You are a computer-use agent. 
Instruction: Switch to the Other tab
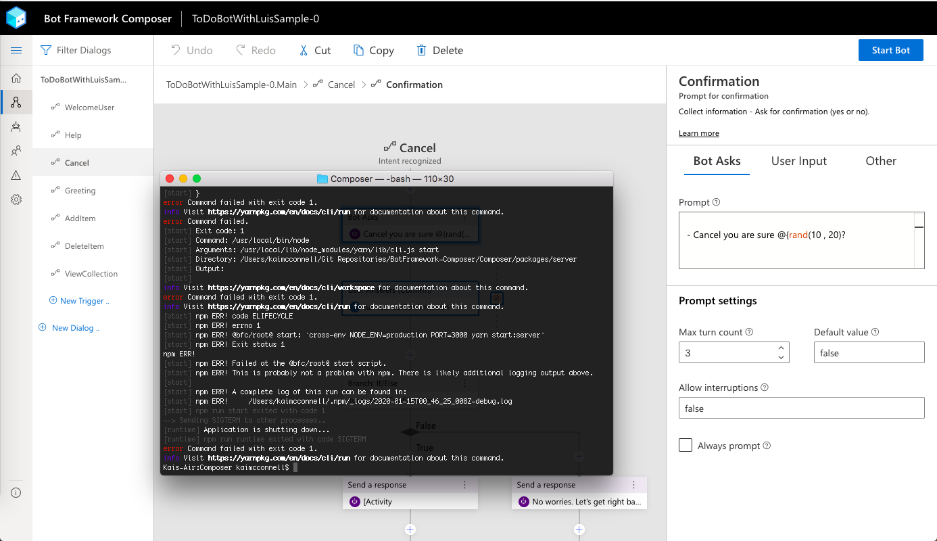pos(880,161)
